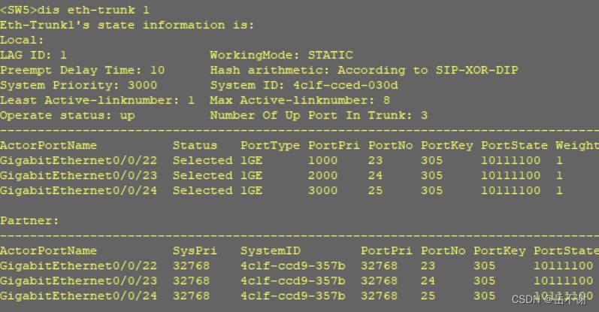The height and width of the screenshot is (312, 599).
Task: Select System Priority value 3000
Action: coord(142,85)
